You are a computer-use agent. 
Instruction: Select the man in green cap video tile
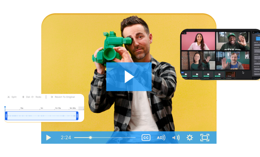[233, 41]
